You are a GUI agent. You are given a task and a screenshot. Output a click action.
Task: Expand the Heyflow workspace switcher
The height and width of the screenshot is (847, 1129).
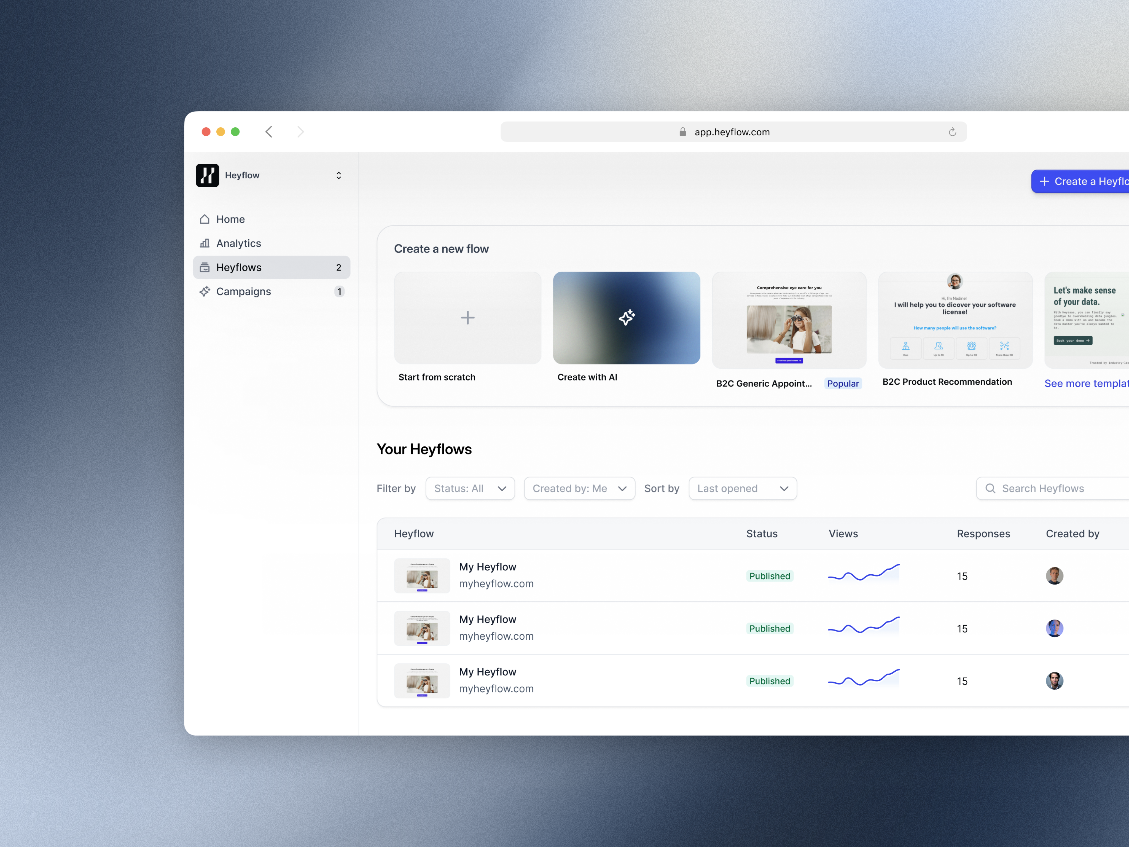coord(338,175)
